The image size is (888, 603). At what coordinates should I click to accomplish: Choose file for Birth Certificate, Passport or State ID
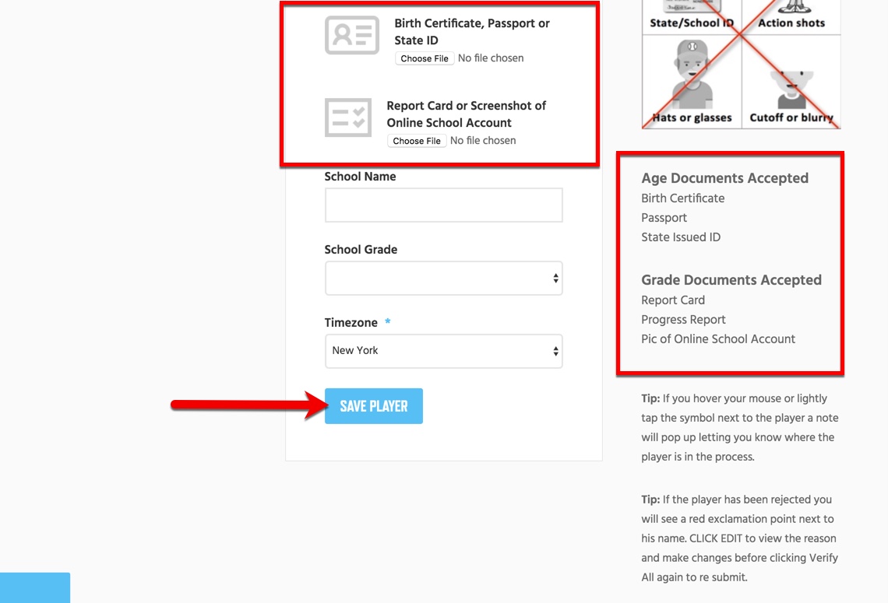(425, 58)
